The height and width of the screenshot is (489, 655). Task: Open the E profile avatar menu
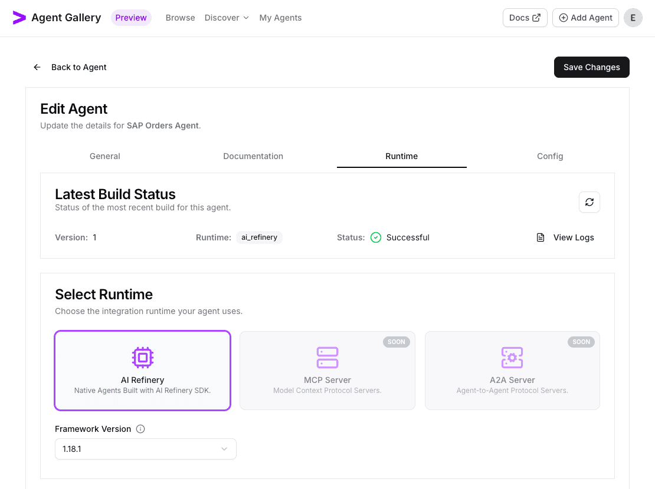(633, 18)
